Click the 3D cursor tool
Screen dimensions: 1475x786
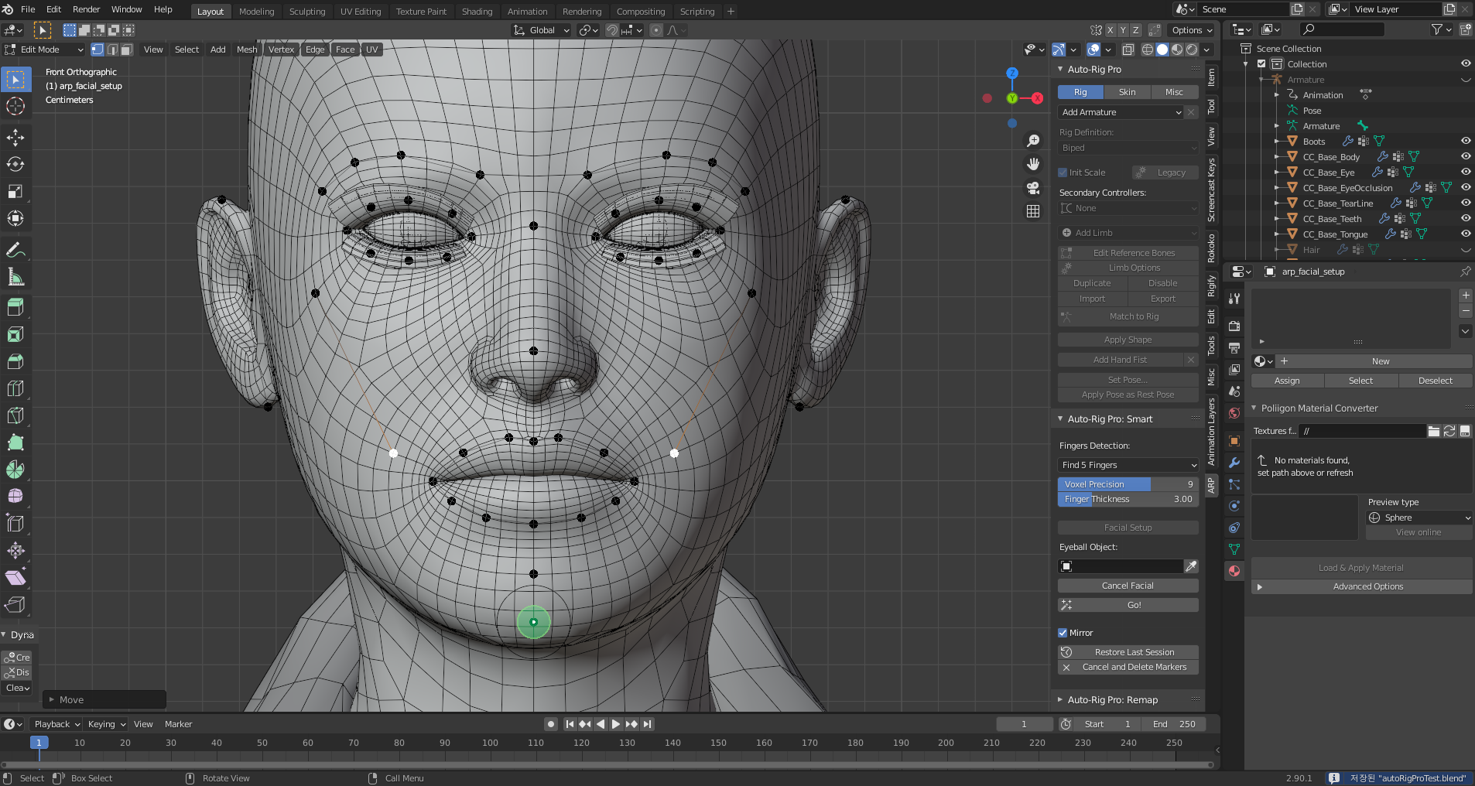15,107
